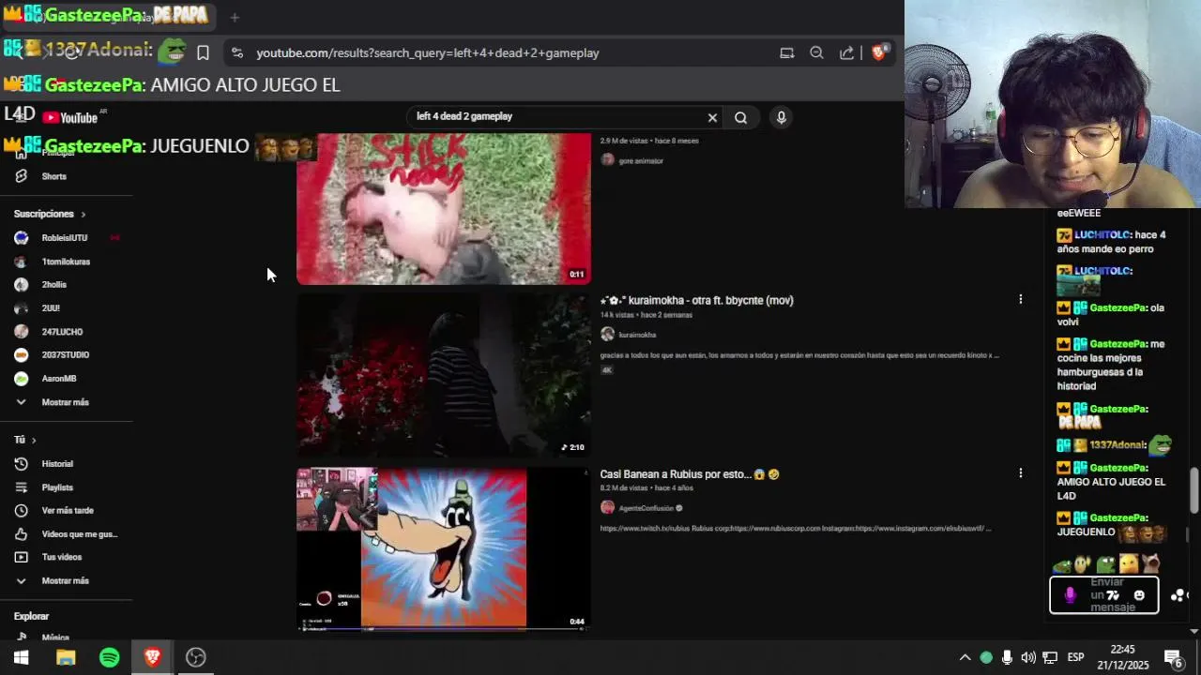Expand the Suscripciones section chevron
Screen dimensions: 1201x675
click(x=83, y=214)
